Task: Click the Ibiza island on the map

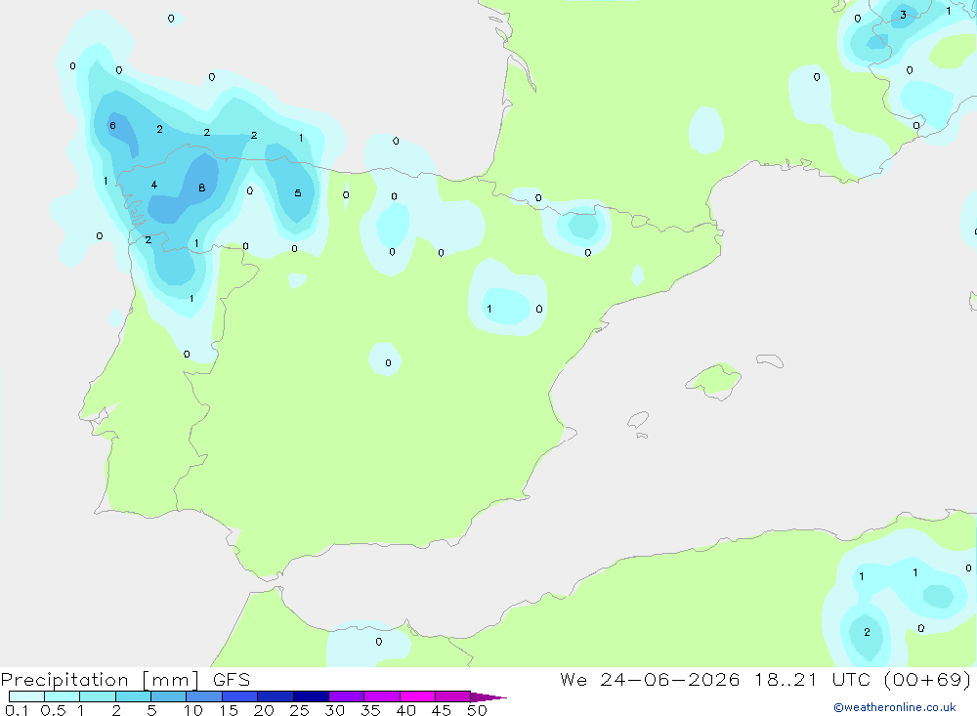Action: [x=638, y=419]
